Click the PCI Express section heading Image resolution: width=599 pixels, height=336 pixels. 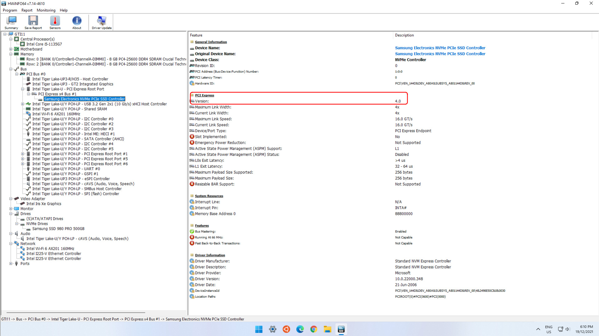coord(205,95)
